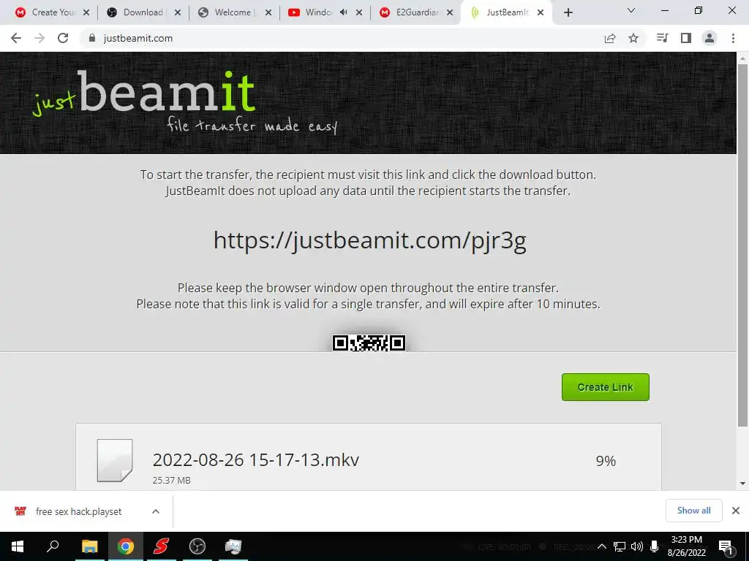The width and height of the screenshot is (749, 561).
Task: Mute the YouTube tab audio icon
Action: click(x=344, y=12)
